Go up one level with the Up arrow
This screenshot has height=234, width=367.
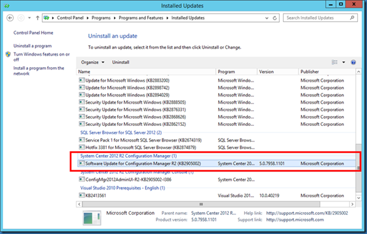coord(38,18)
